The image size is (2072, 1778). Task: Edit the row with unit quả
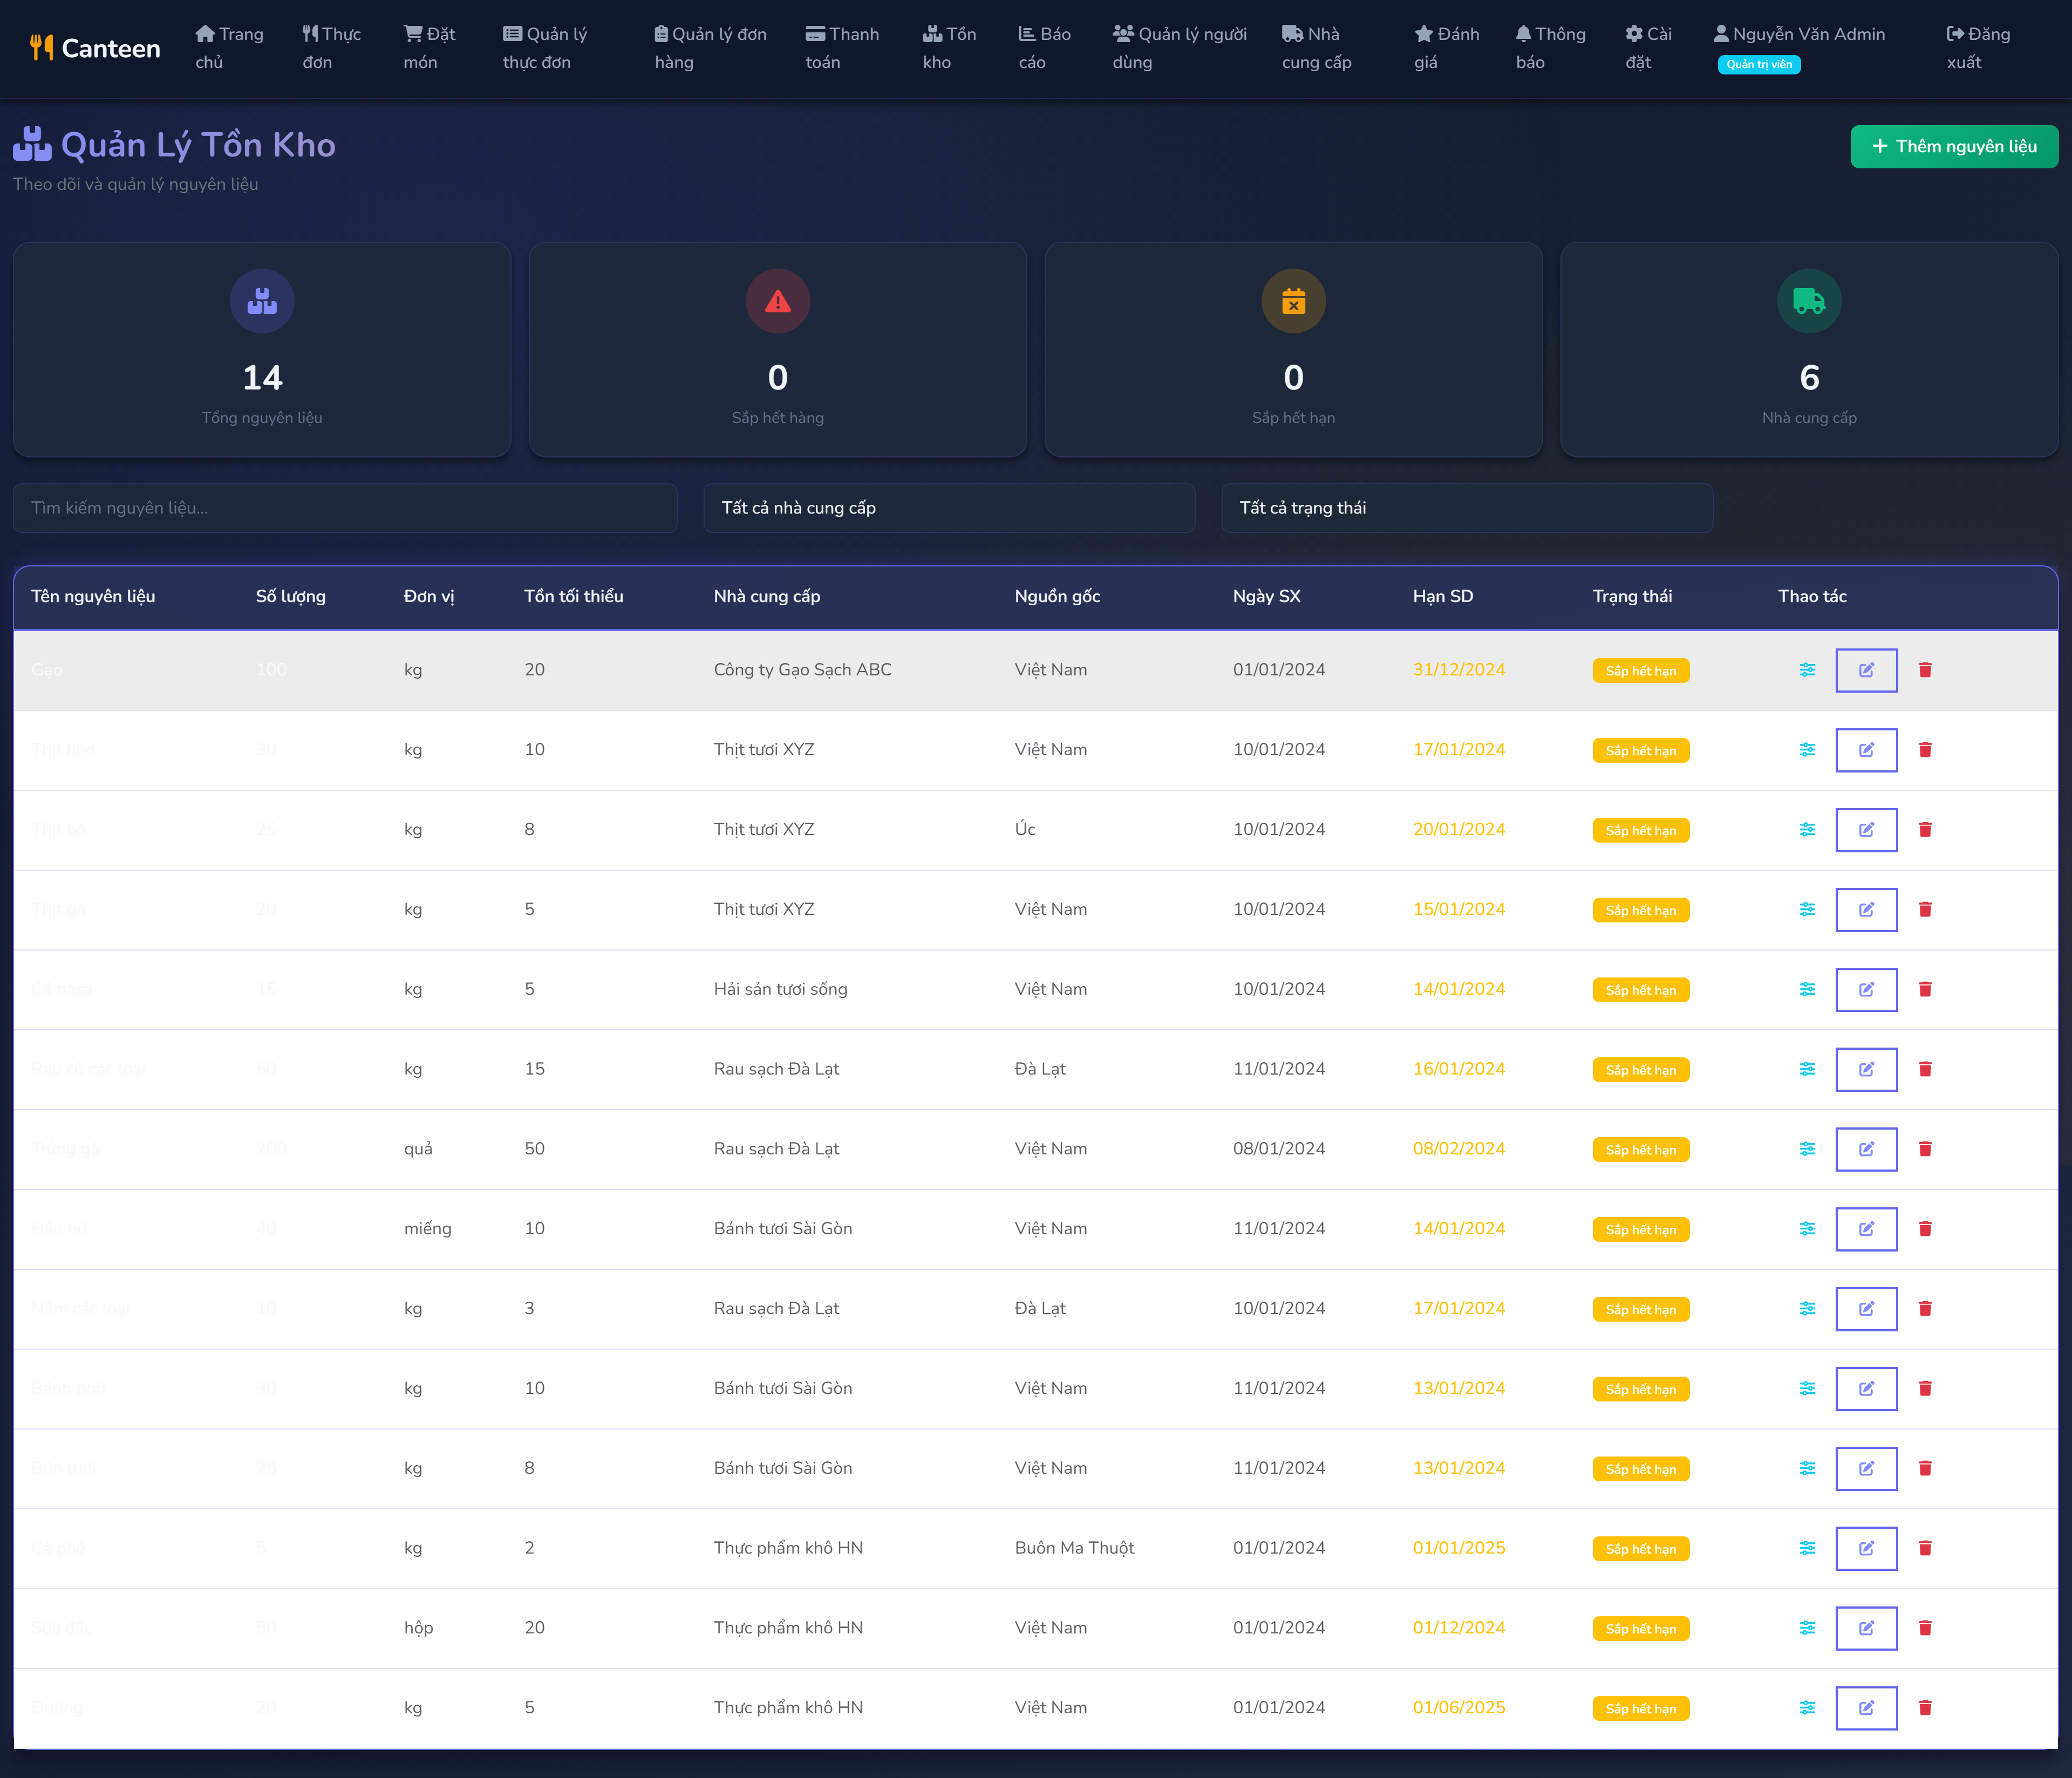tap(1866, 1149)
